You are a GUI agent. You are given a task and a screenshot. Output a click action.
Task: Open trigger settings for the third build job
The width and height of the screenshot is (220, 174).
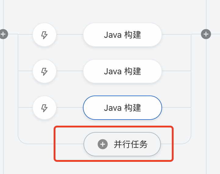coord(44,108)
